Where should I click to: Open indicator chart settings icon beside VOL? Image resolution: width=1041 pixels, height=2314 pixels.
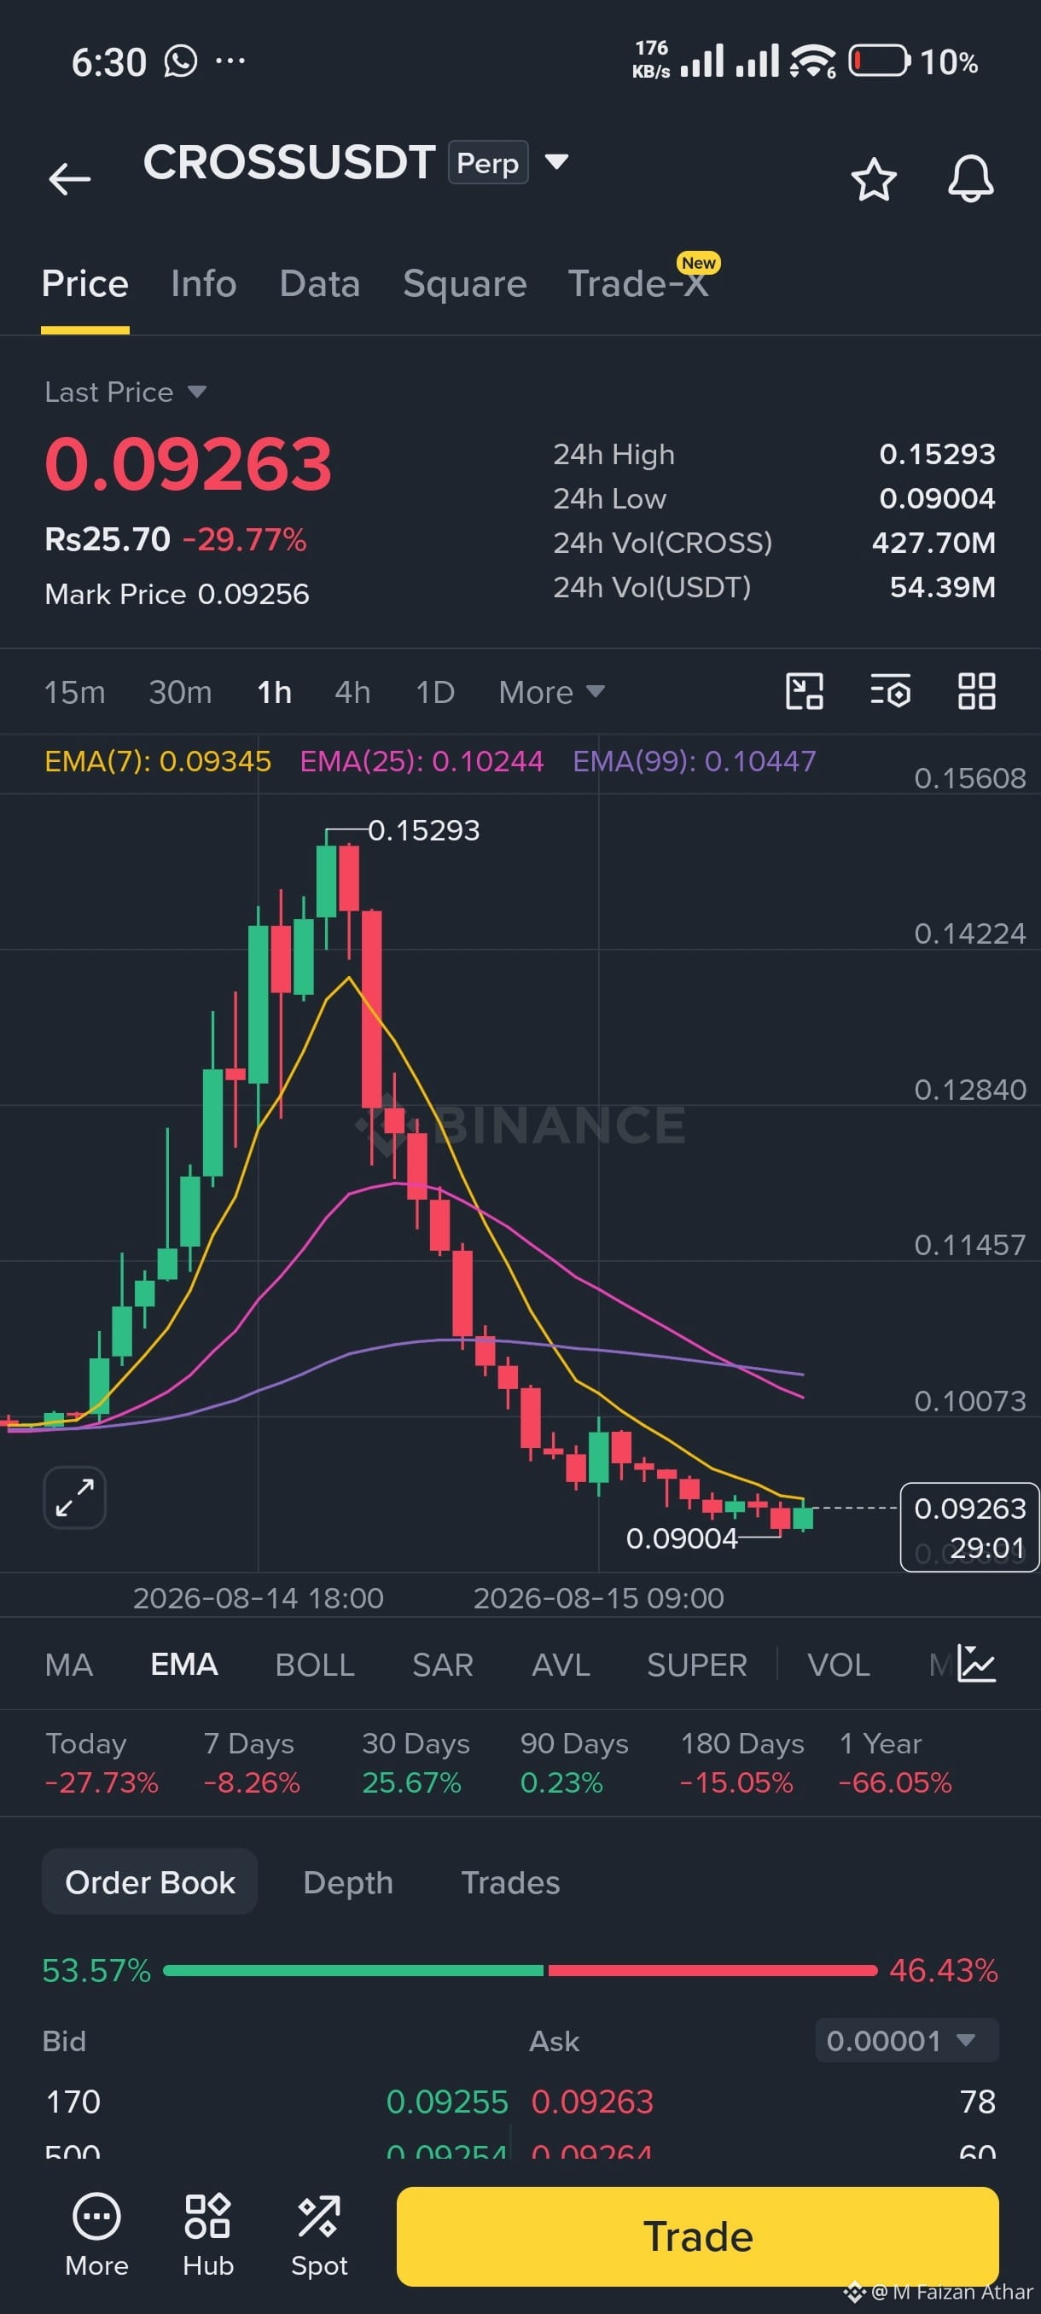click(x=976, y=1664)
